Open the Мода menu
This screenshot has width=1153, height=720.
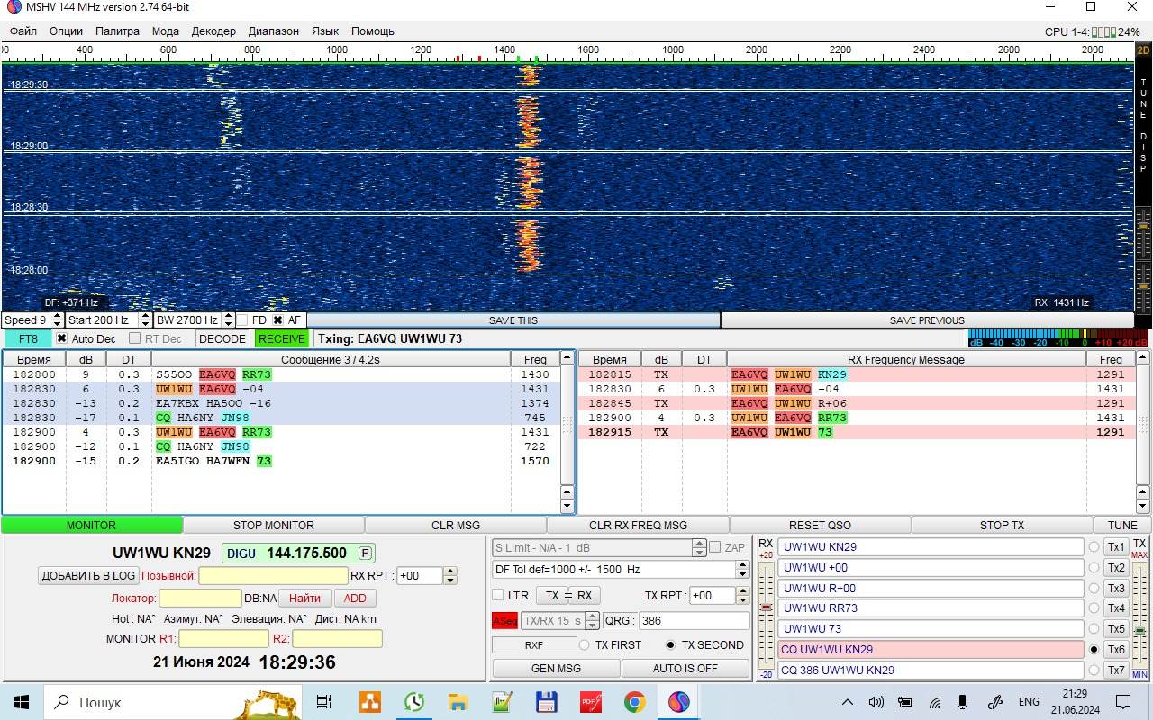coord(165,31)
